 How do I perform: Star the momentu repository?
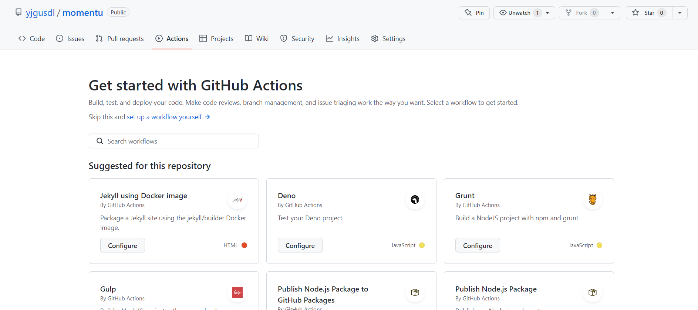[649, 13]
